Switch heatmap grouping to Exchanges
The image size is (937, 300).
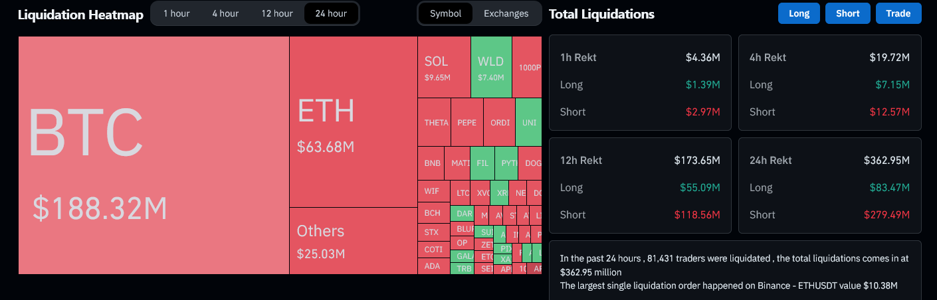(x=506, y=13)
